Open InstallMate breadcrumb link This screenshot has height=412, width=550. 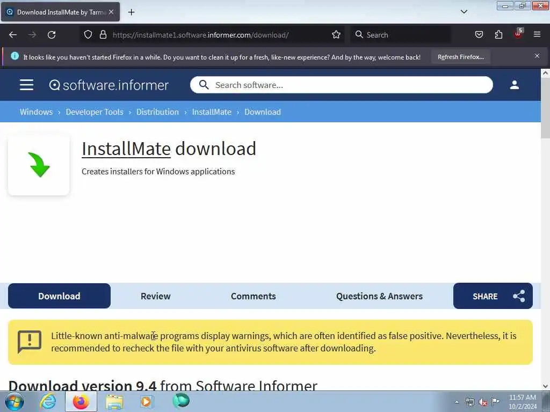coord(212,112)
